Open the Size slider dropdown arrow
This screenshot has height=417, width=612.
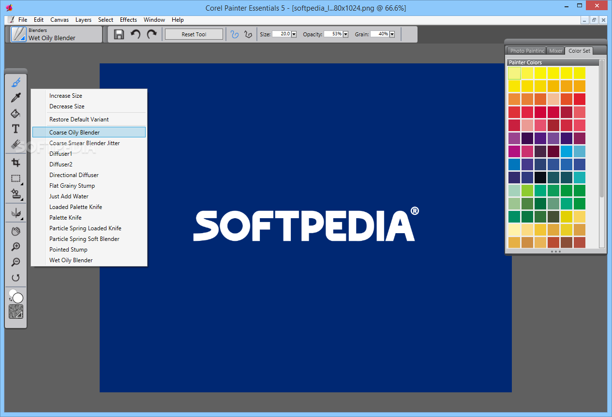[294, 34]
